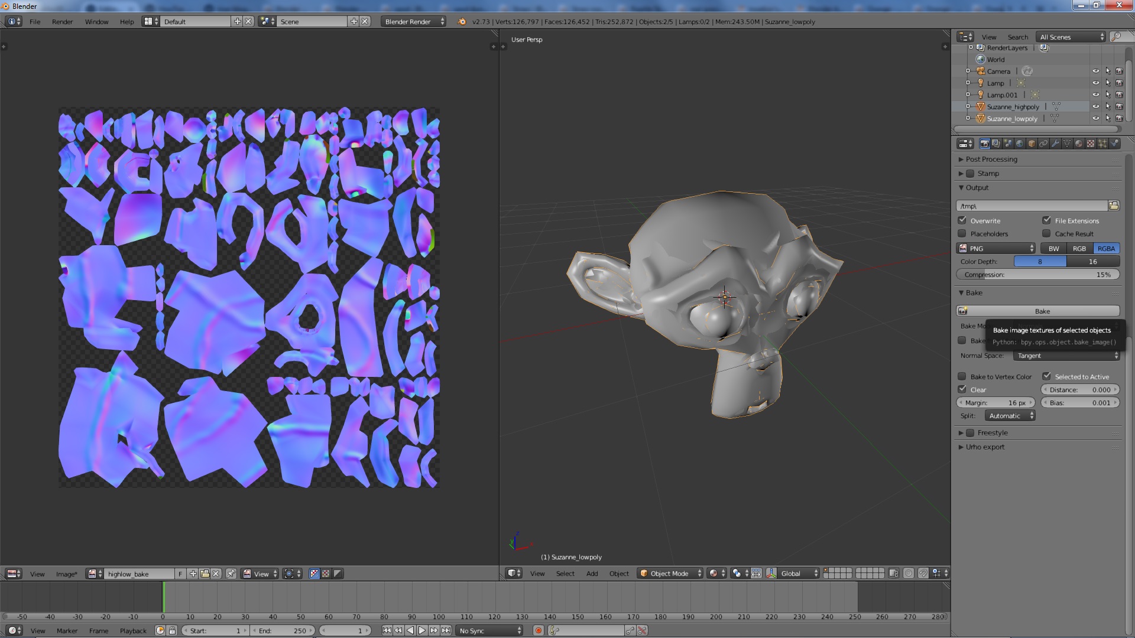The width and height of the screenshot is (1135, 638).
Task: Click the delete keyframe icon in timeline
Action: 642,631
